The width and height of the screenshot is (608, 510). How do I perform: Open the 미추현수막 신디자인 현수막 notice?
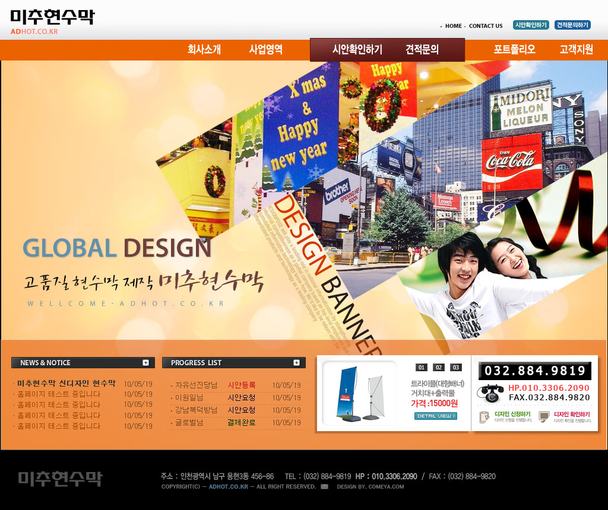click(66, 384)
